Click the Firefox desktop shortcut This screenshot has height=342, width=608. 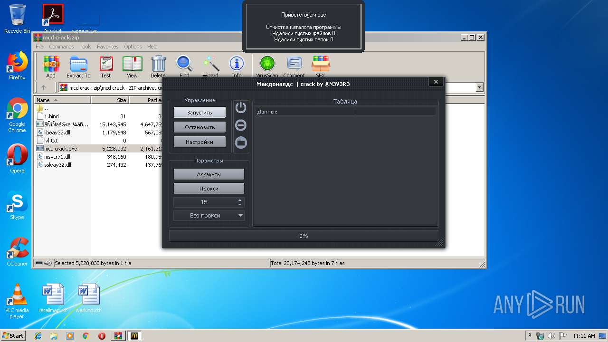[17, 66]
